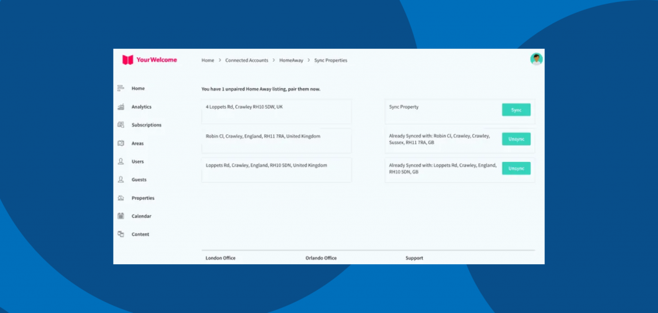
Task: Click the HomeAway breadcrumb link
Action: (291, 60)
